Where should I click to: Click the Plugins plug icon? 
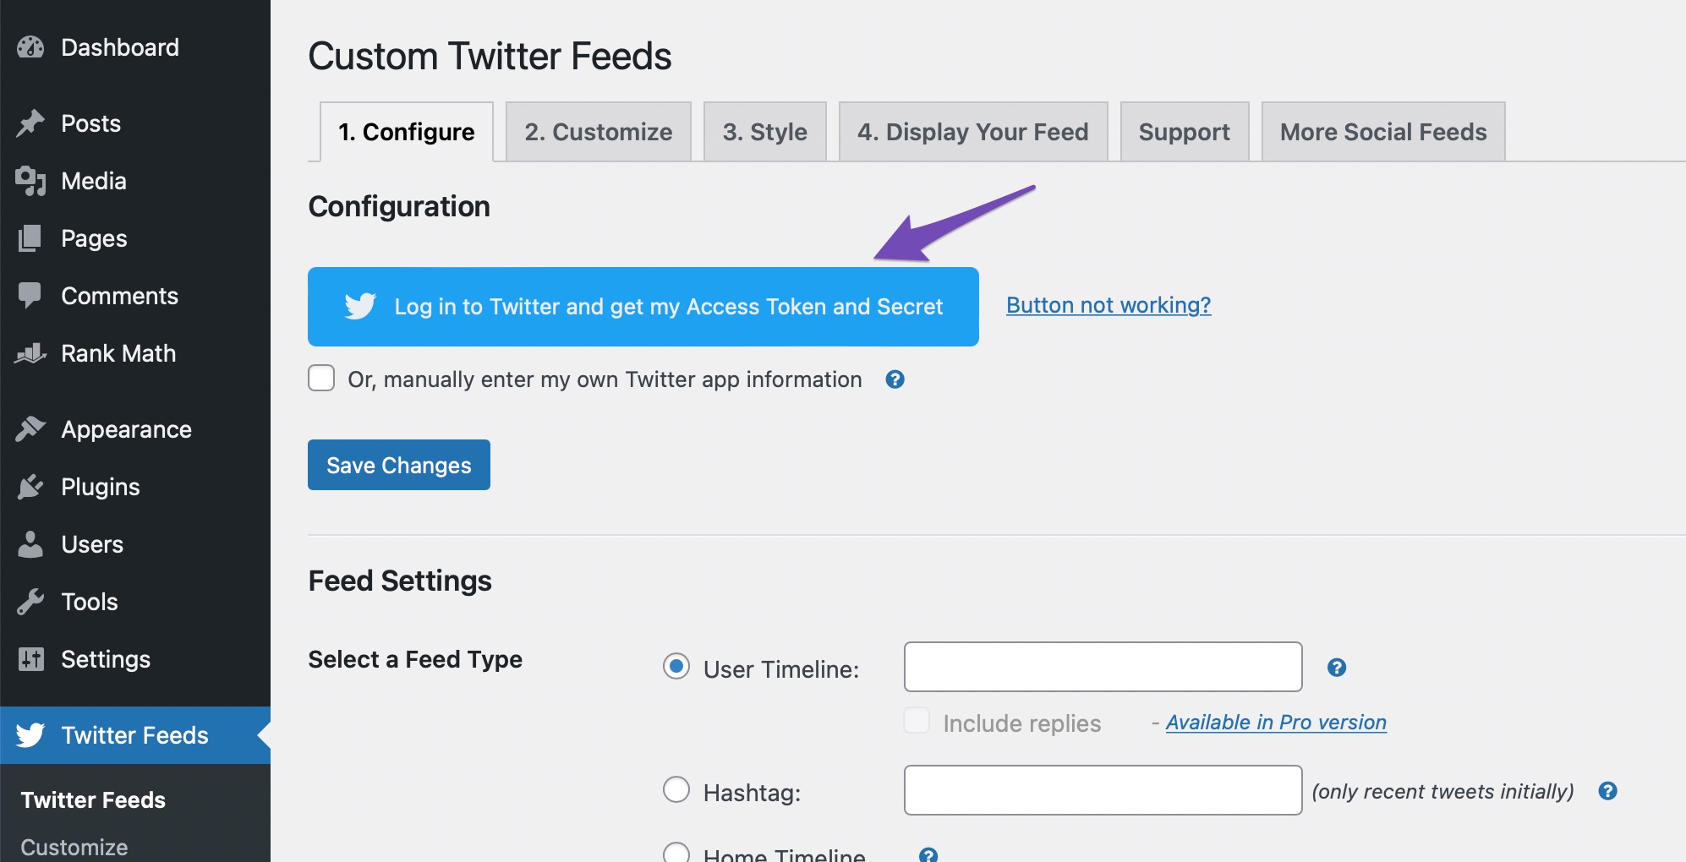[30, 487]
